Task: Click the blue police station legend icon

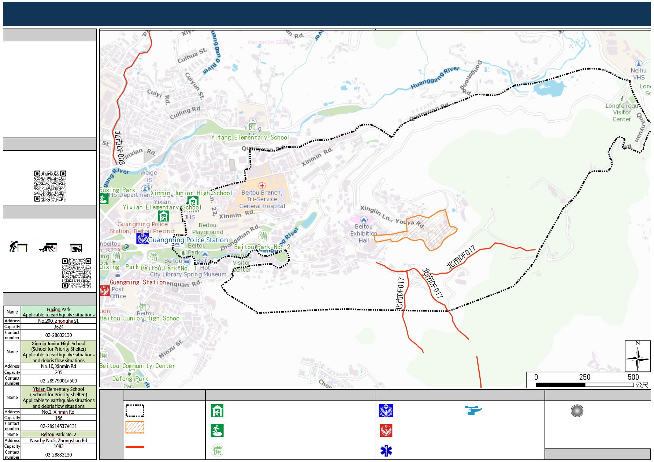Action: click(386, 411)
